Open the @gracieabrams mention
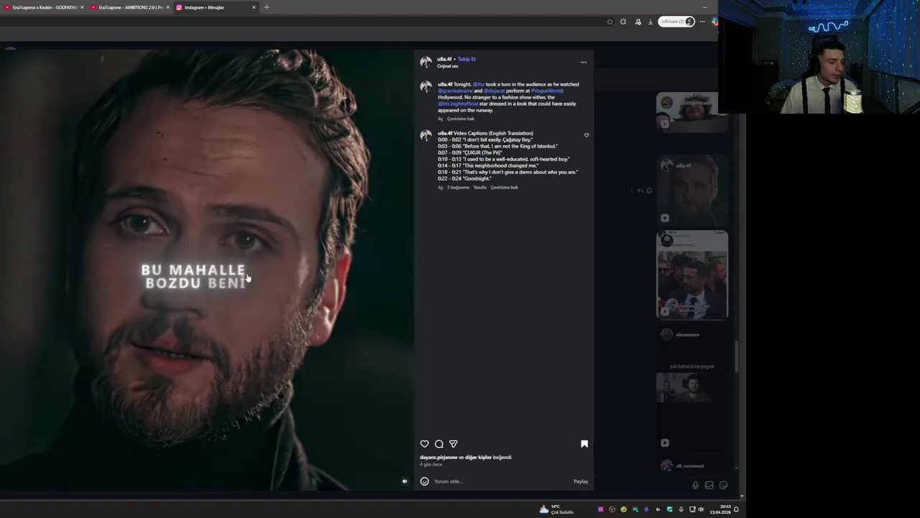The width and height of the screenshot is (920, 518). (x=455, y=91)
